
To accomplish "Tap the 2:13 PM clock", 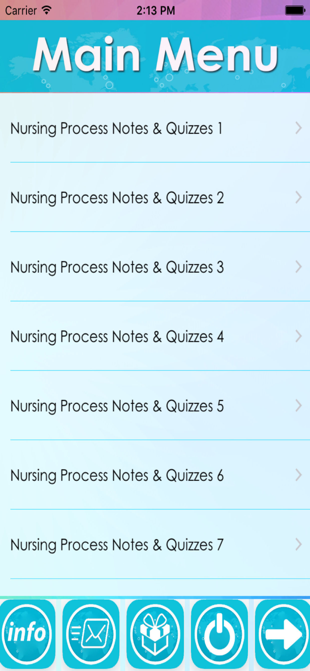I will point(156,10).
